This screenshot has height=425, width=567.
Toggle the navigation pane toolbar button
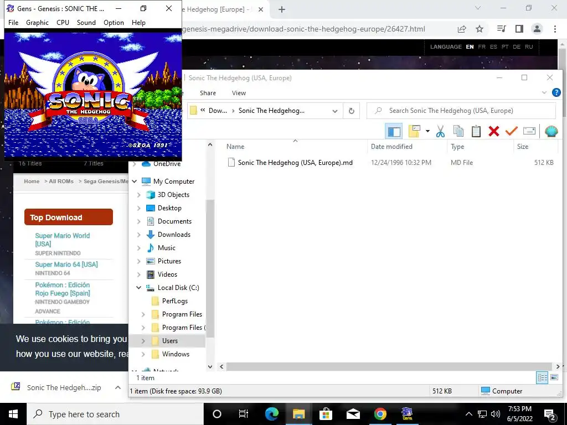pos(394,131)
